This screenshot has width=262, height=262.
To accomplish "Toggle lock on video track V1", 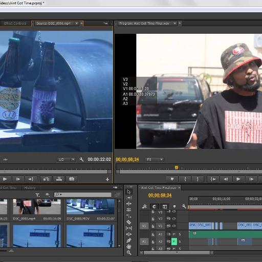I will point(153,226).
